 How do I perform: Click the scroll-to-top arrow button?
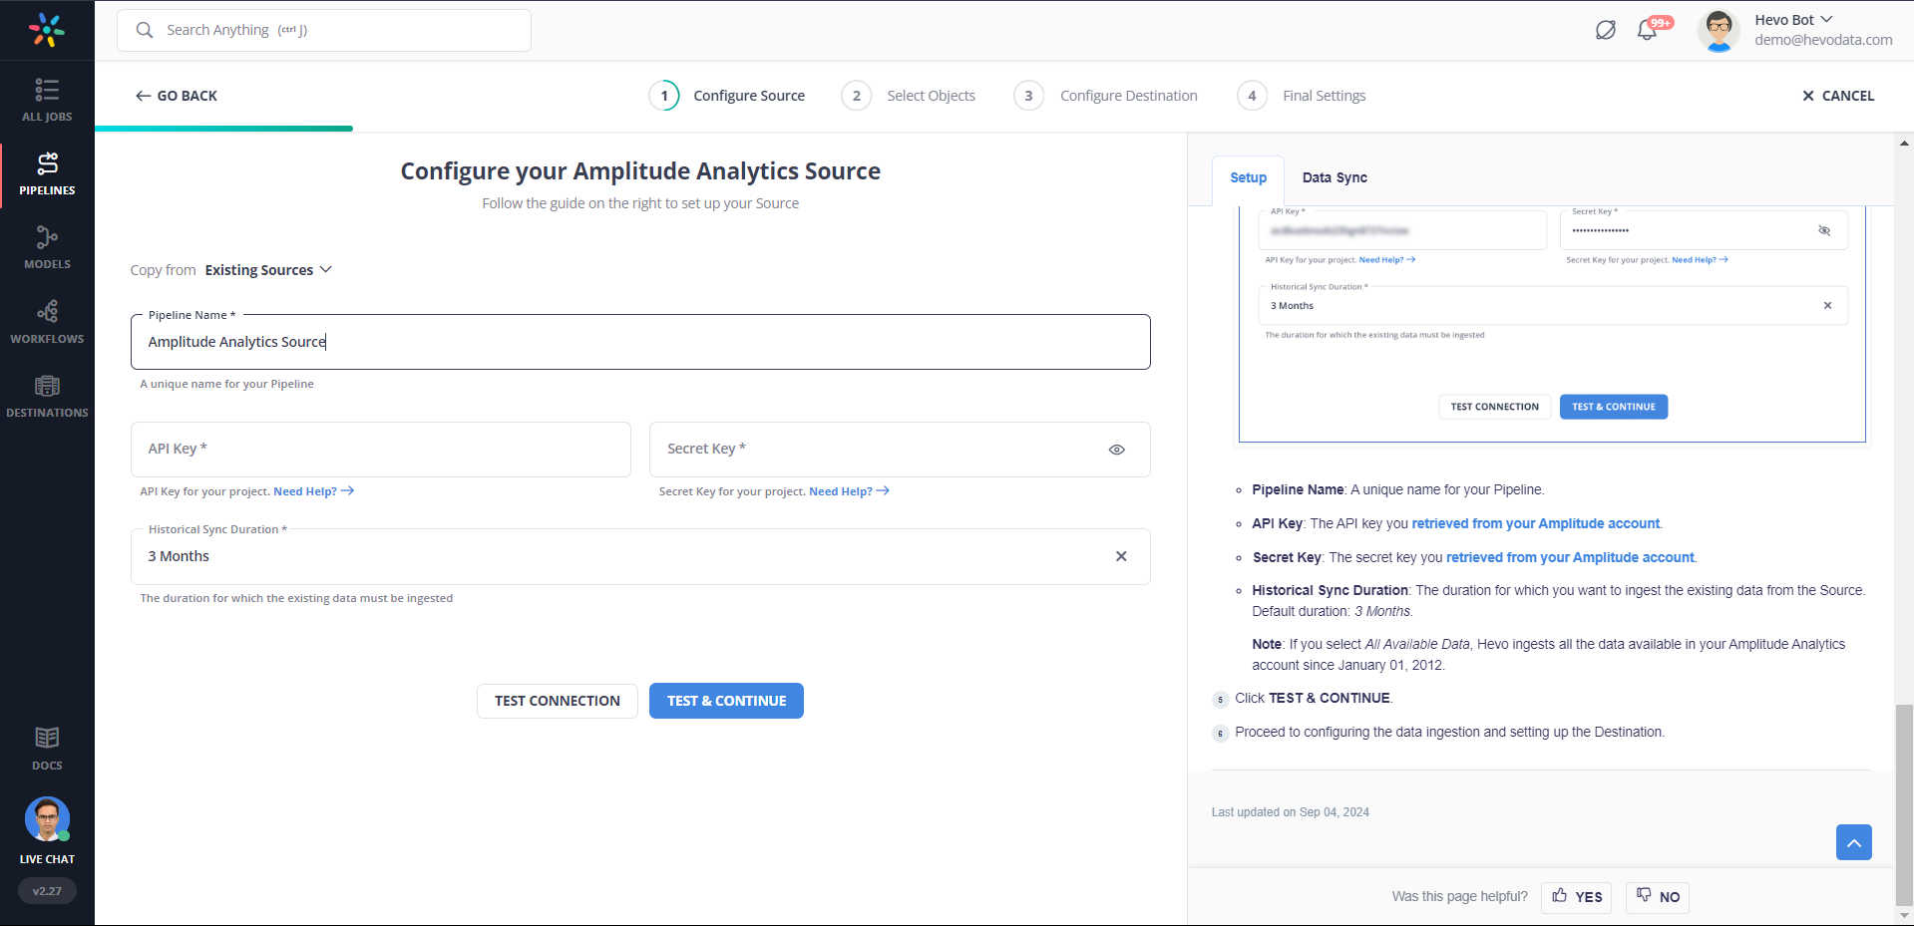tap(1853, 842)
